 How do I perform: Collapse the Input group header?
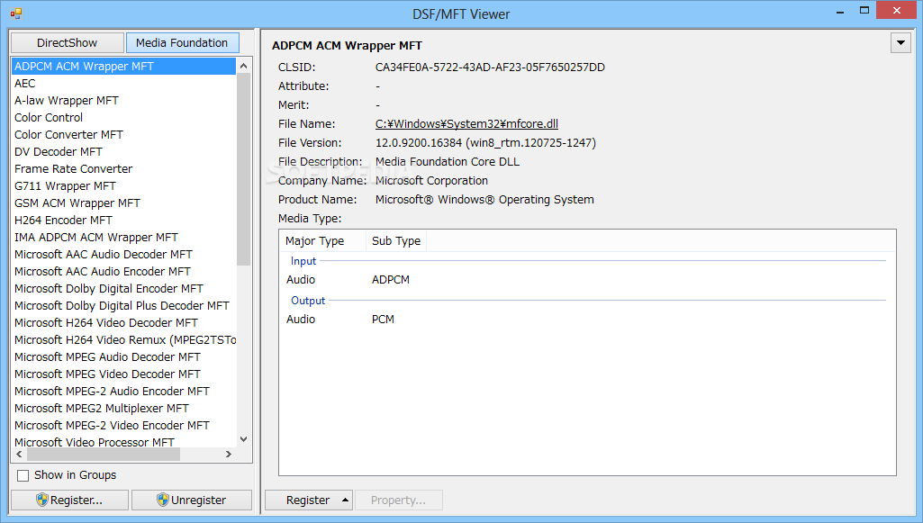pos(303,261)
